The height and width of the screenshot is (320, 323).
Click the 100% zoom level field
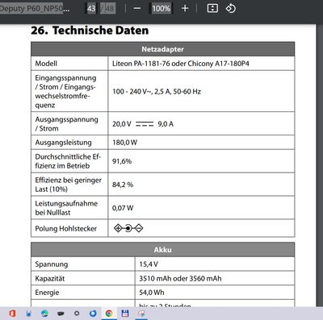[x=161, y=9]
